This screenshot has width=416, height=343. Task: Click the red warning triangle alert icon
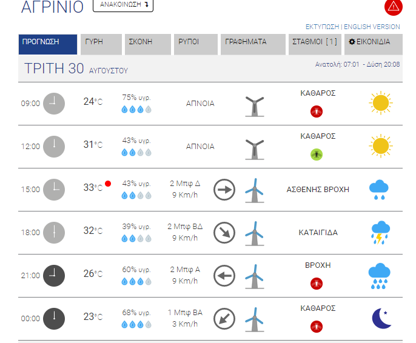(x=393, y=7)
